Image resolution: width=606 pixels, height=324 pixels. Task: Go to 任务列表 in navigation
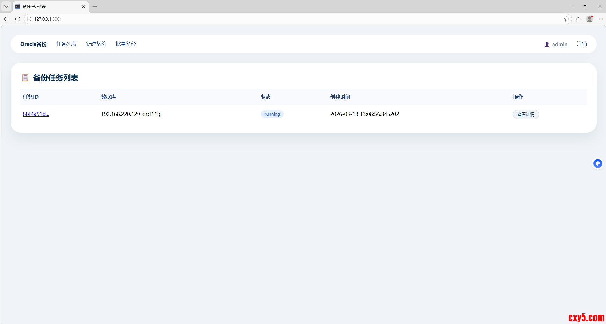click(66, 44)
